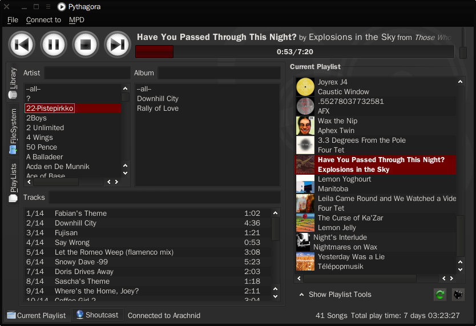The height and width of the screenshot is (326, 476).
Task: Open the File menu
Action: pos(13,20)
